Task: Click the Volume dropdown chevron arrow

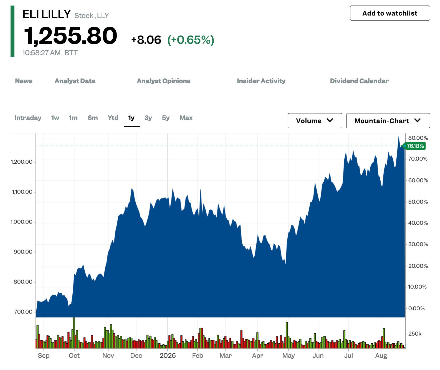Action: (330, 120)
